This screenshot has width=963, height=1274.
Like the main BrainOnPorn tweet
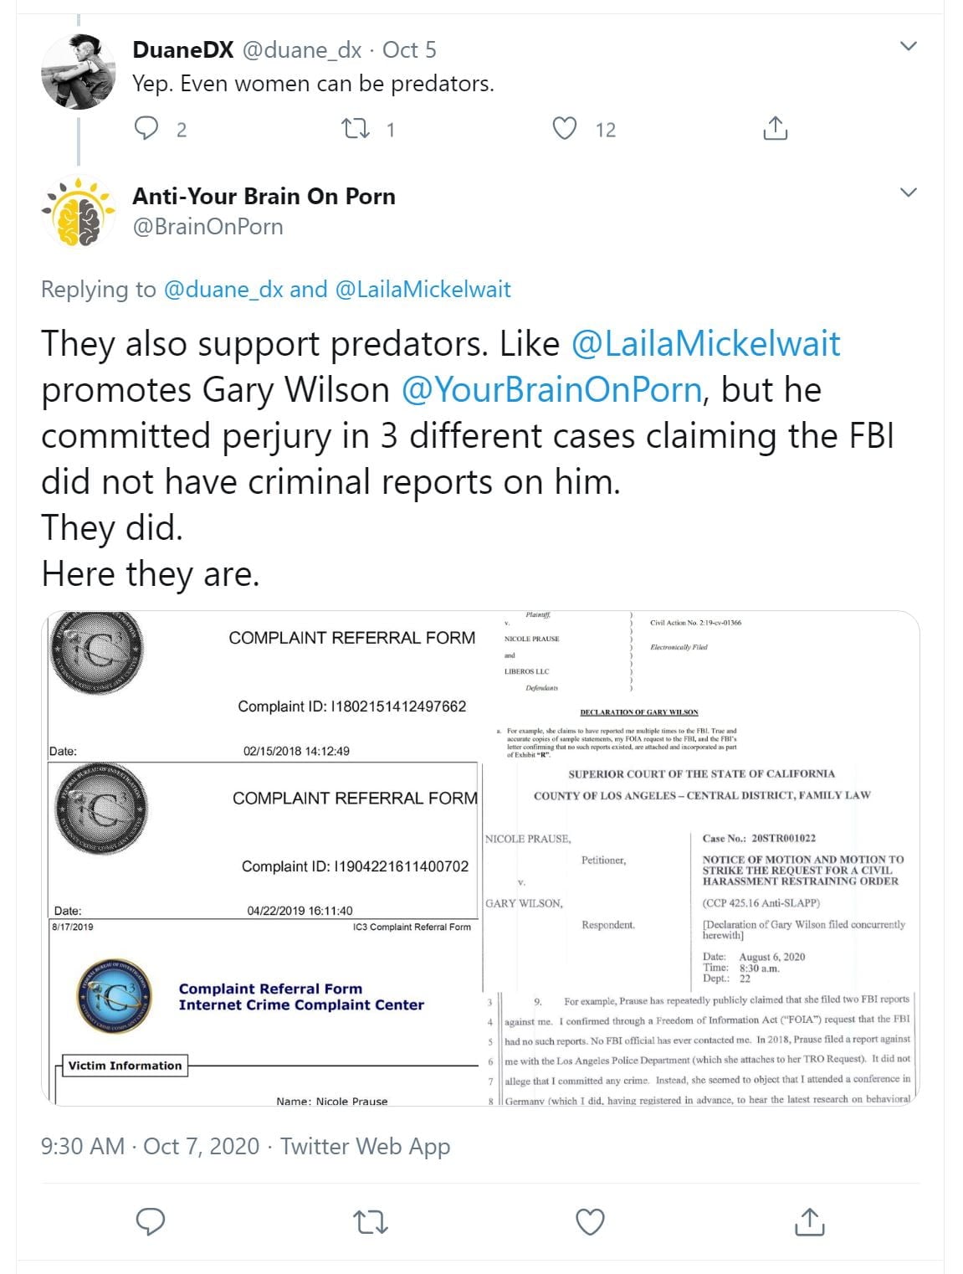coord(590,1222)
